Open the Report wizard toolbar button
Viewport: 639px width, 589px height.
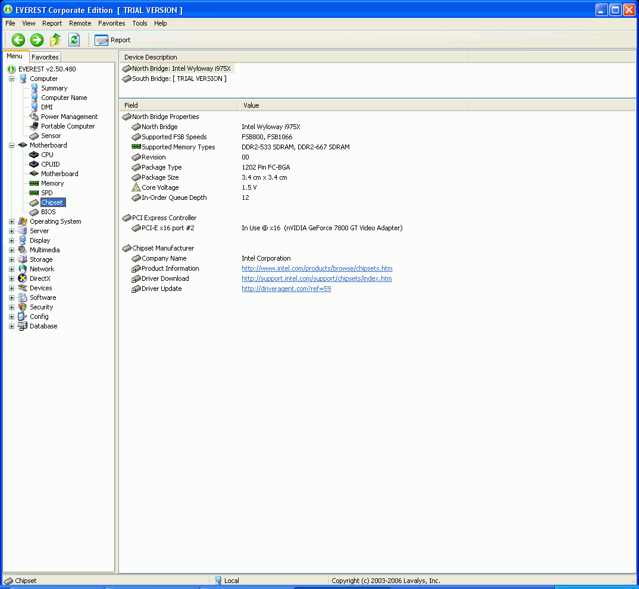tap(112, 40)
